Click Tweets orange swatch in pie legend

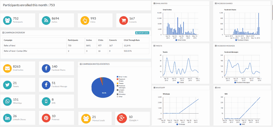[x=117, y=83]
